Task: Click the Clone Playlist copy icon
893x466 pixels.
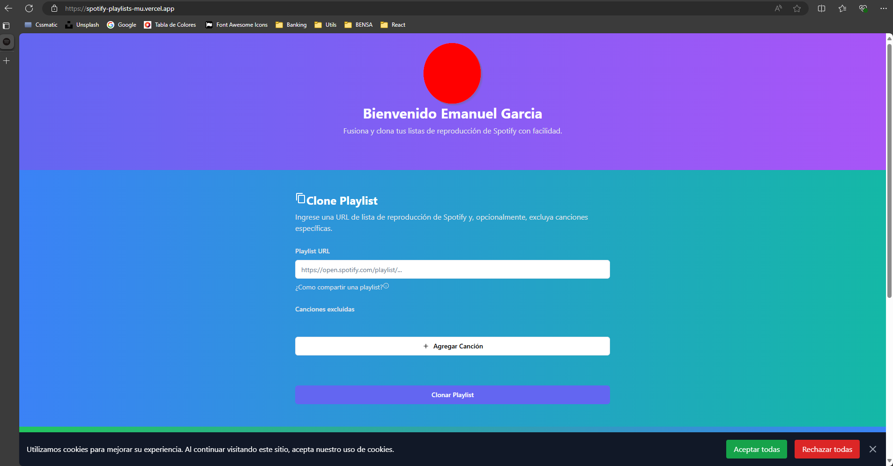Action: coord(300,199)
